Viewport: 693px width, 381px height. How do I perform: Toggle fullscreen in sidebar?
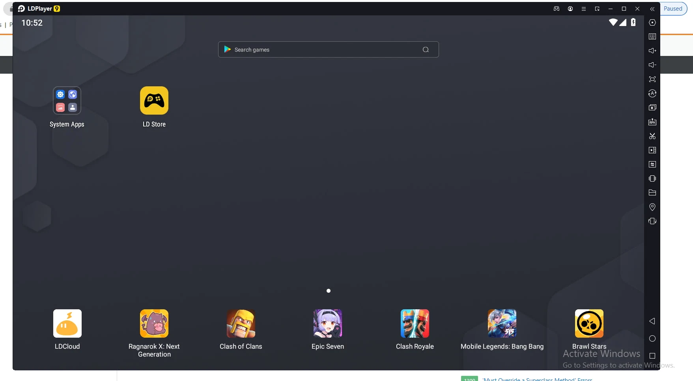652,79
